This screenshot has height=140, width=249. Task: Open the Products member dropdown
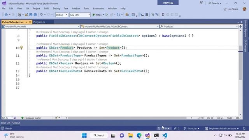point(199,26)
